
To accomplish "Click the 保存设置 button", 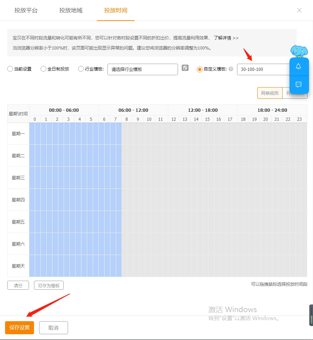I will click(20, 328).
